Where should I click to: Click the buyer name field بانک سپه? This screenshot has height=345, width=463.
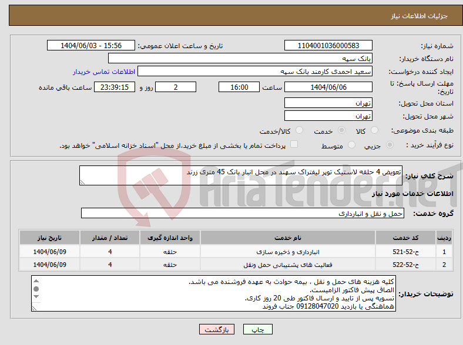tap(240, 59)
